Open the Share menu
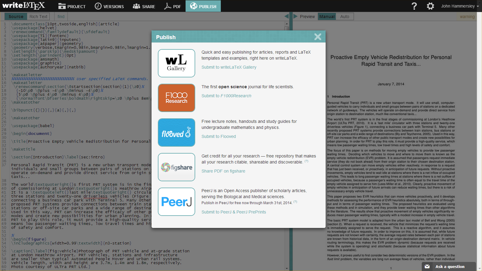The width and height of the screenshot is (482, 271). 144,6
